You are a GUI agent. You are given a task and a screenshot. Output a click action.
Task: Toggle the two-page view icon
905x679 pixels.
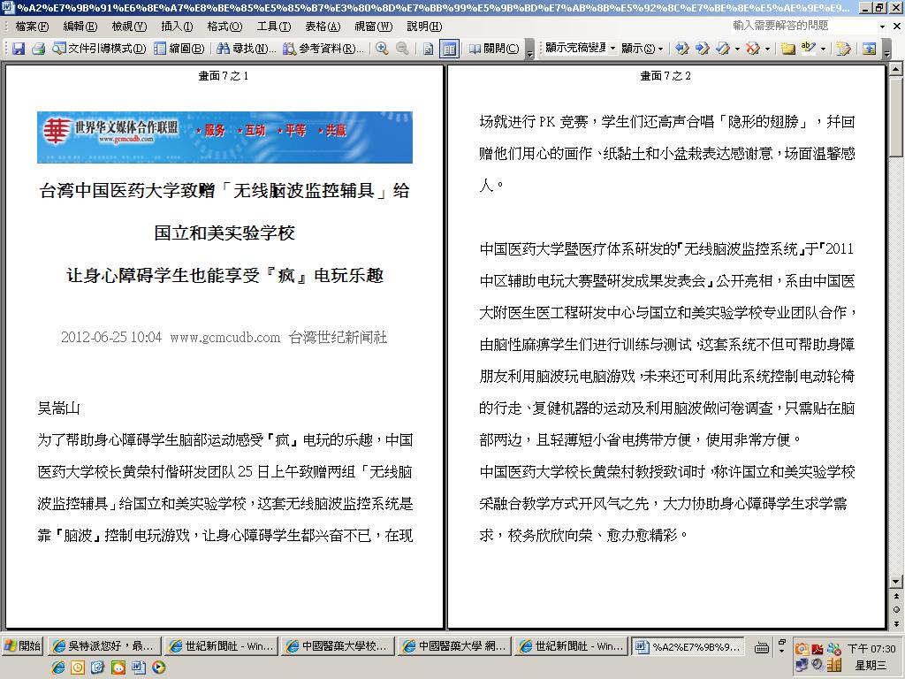point(449,49)
